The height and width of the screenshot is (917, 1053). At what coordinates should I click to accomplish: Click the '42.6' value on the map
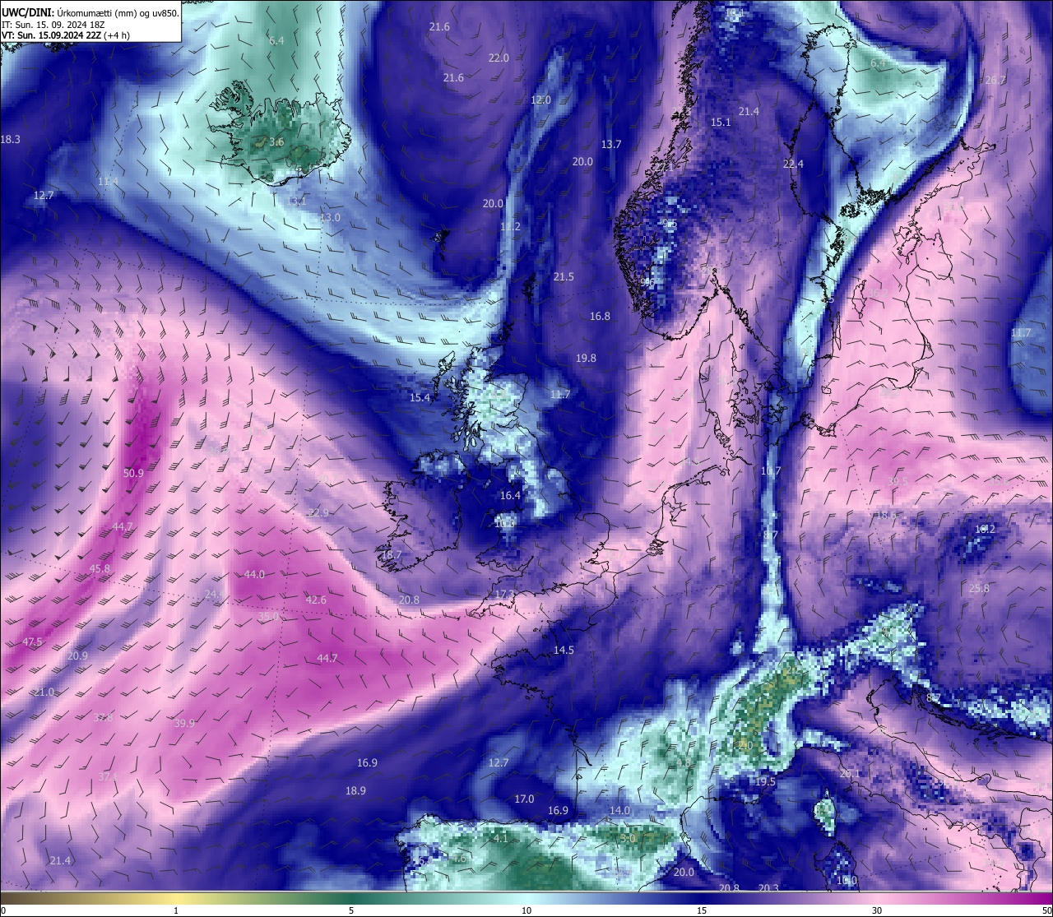(x=316, y=600)
